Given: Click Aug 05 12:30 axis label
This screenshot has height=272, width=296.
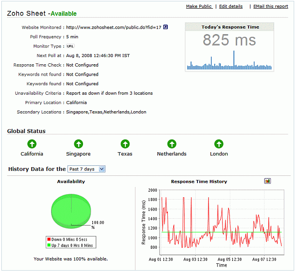Looking at the screenshot, I should pyautogui.click(x=229, y=259).
